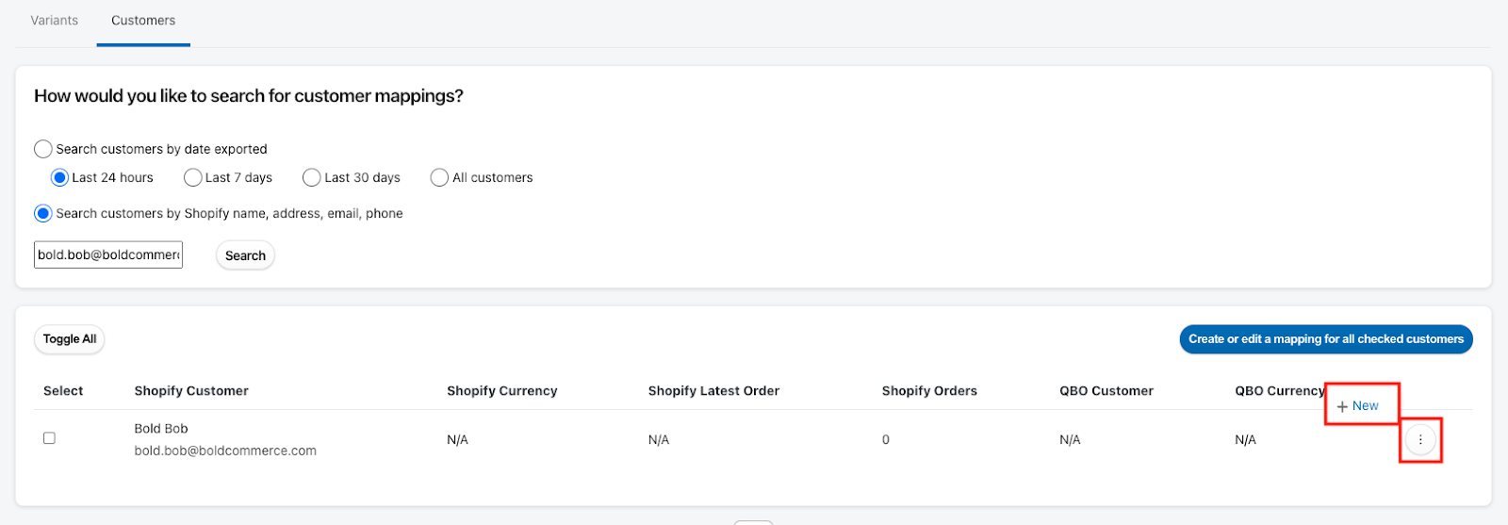Click the QBO Customer column header

[x=1106, y=391]
